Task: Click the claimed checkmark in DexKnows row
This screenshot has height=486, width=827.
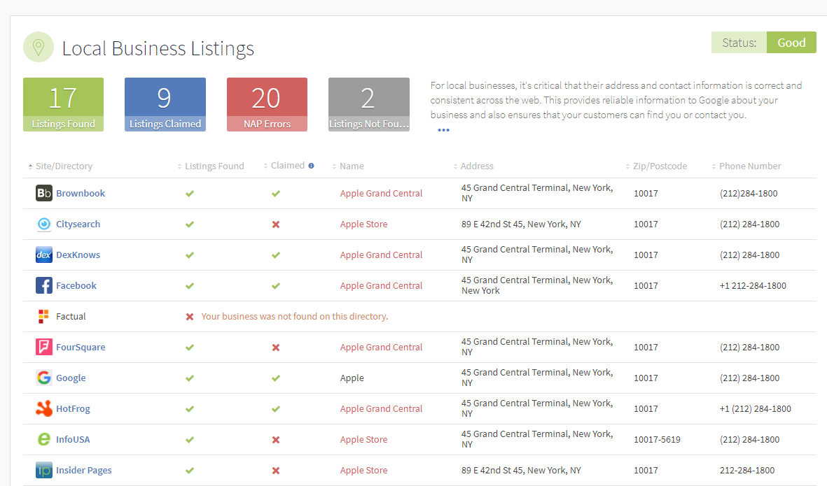Action: pos(276,255)
